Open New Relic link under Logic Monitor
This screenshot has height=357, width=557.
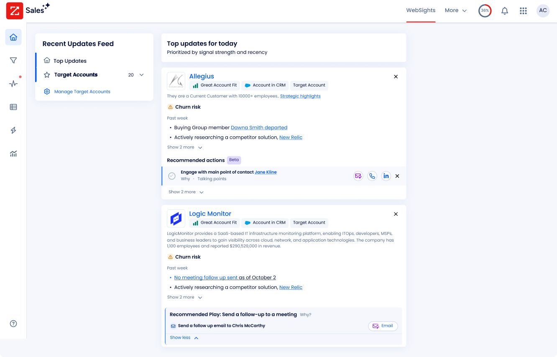pyautogui.click(x=291, y=288)
